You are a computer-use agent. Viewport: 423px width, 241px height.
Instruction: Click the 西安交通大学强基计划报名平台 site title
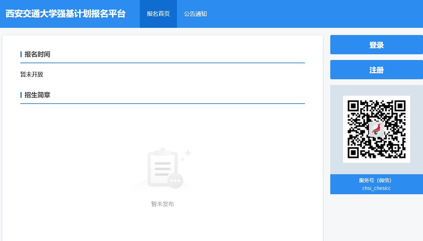point(66,14)
